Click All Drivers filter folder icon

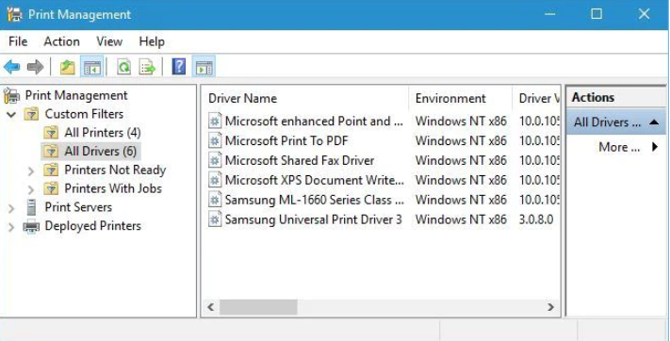point(51,152)
